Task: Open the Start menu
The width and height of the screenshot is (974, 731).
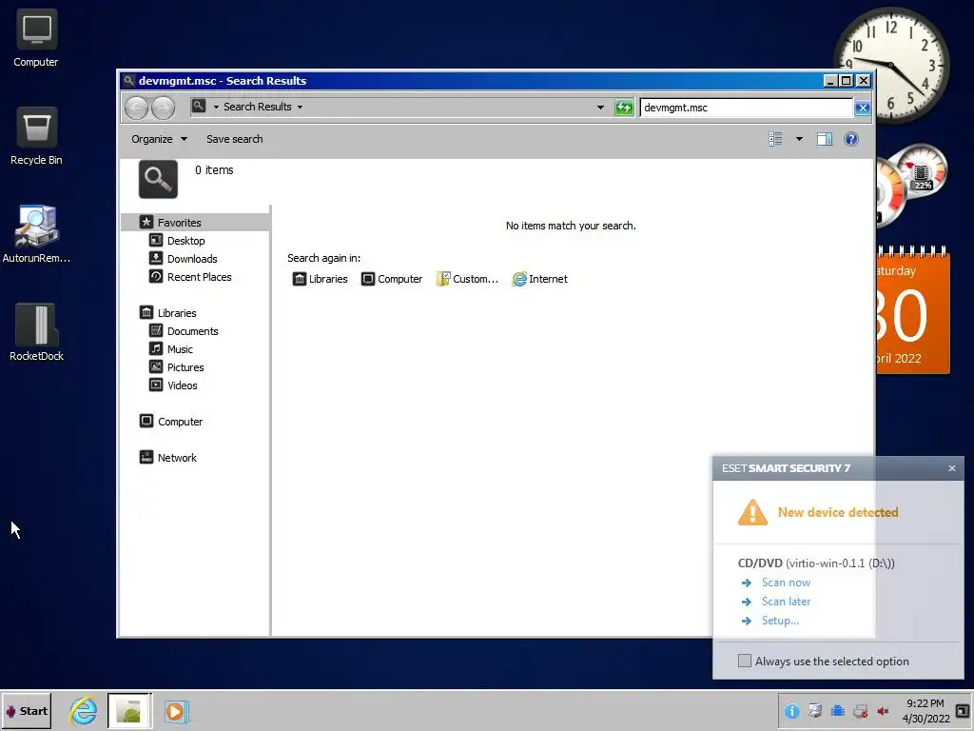Action: (x=26, y=710)
